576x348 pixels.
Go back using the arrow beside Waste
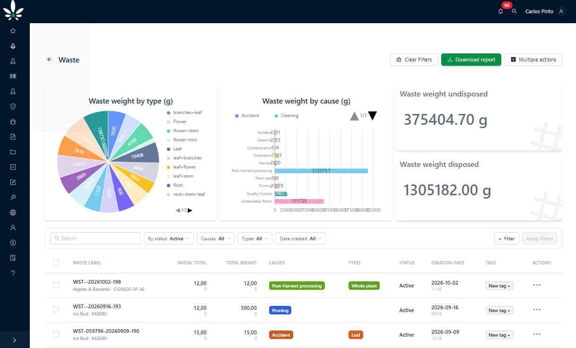point(49,60)
